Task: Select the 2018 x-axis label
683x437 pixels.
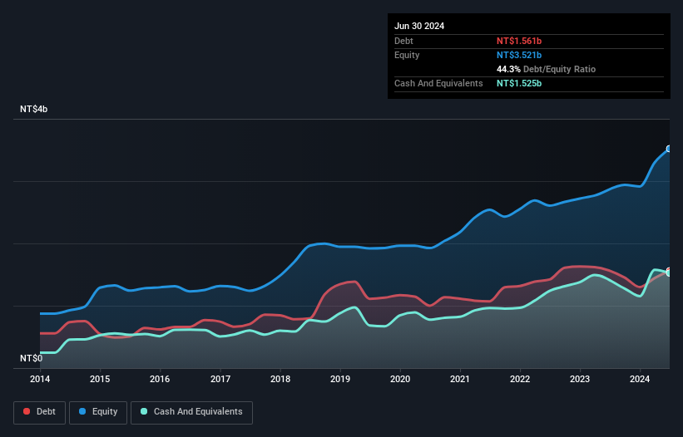Action: pos(280,379)
